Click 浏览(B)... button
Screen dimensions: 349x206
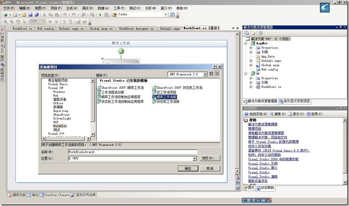210,158
